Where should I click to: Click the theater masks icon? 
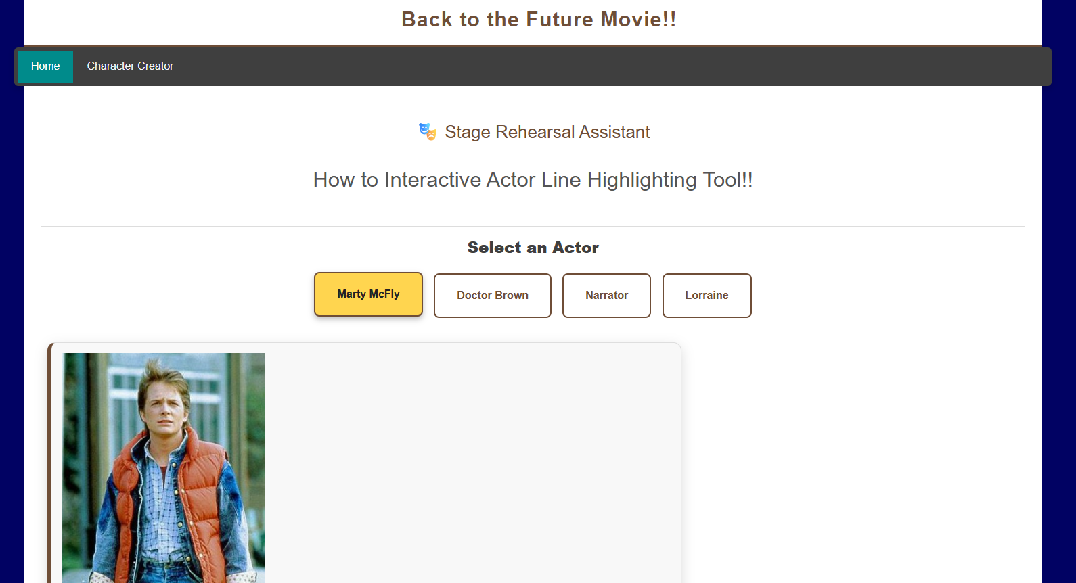click(x=427, y=131)
